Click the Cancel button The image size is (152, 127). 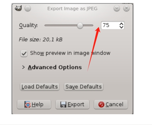(111, 104)
